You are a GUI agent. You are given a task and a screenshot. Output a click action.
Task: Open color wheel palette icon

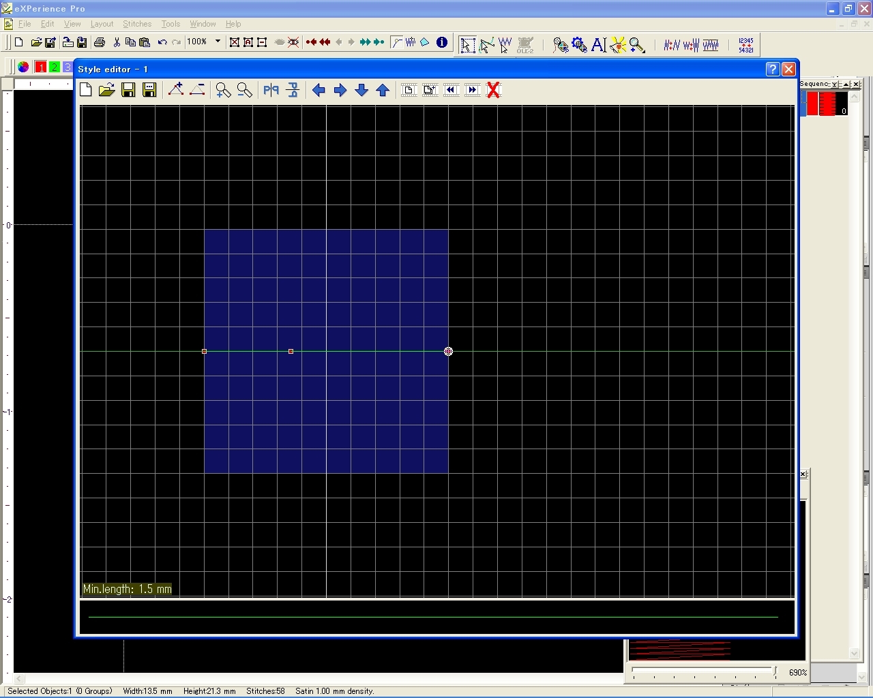click(x=23, y=67)
